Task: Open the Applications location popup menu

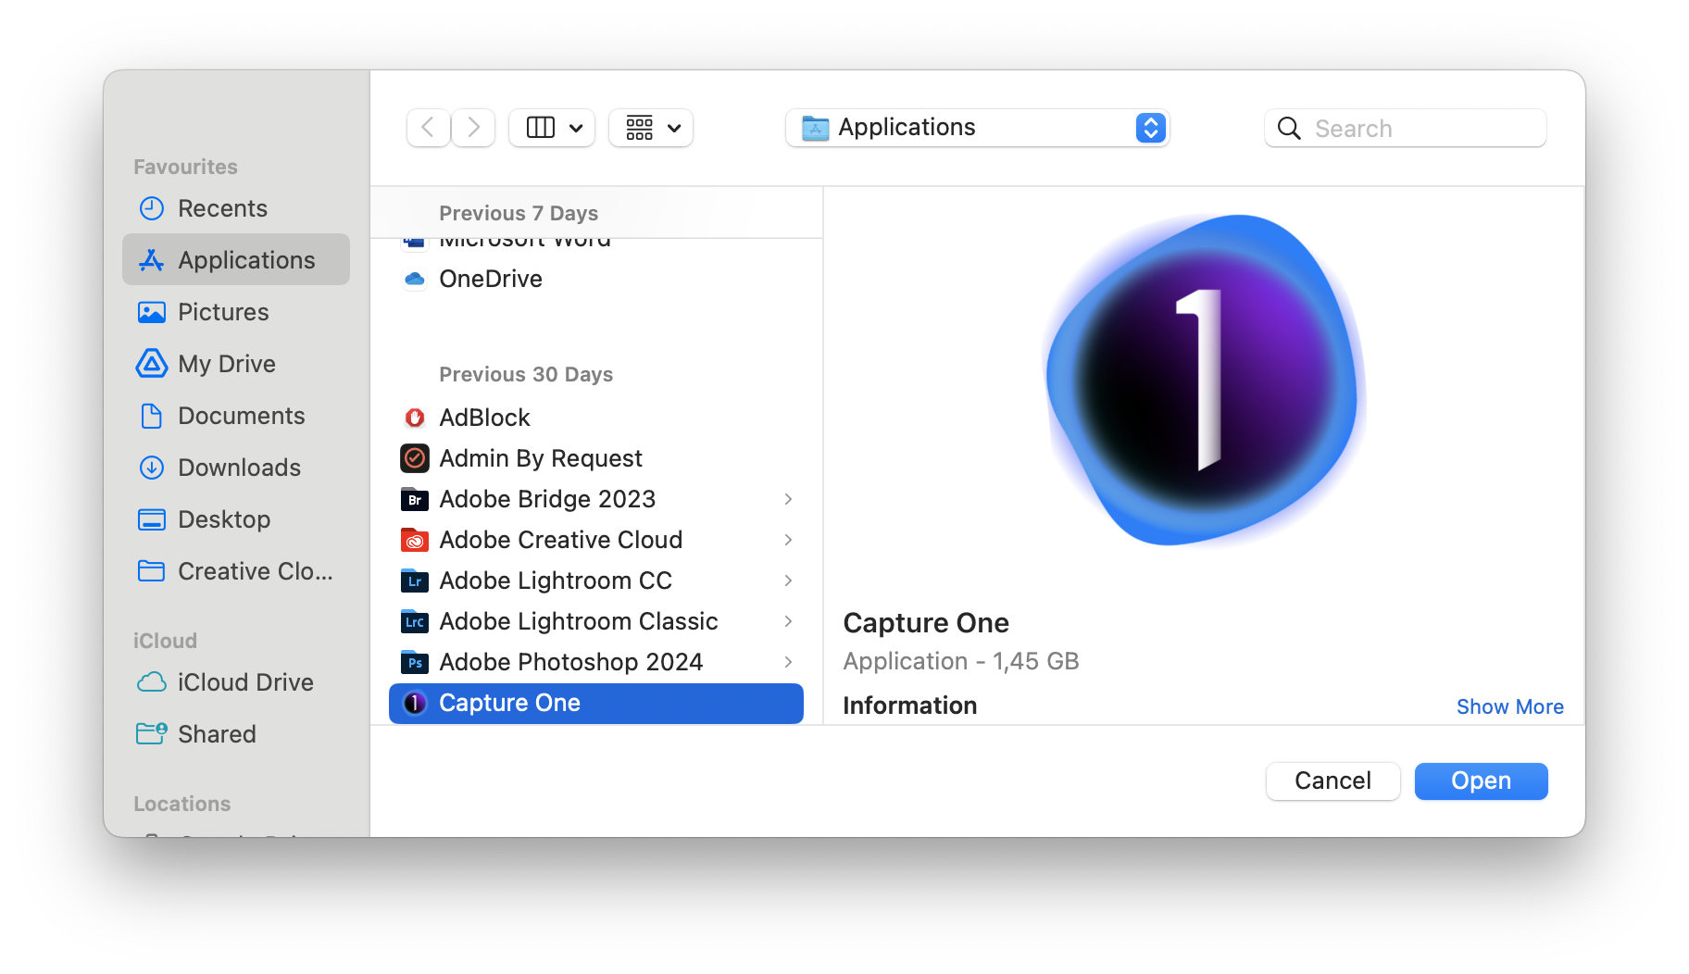Action: pos(977,128)
